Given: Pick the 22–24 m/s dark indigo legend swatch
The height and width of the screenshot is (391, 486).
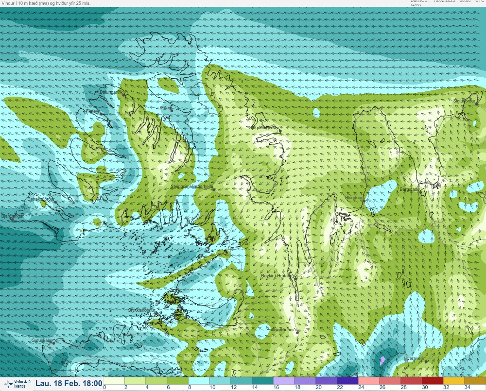Looking at the screenshot, I should tap(347, 380).
